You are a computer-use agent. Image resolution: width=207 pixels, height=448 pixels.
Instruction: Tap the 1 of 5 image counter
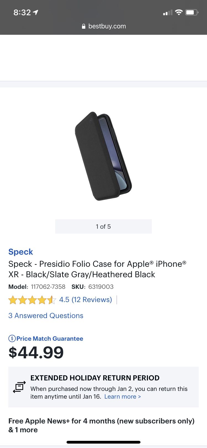[x=103, y=226]
